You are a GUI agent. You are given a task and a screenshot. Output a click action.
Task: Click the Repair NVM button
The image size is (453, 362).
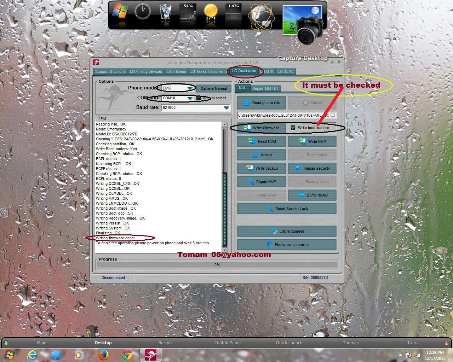[x=262, y=182]
